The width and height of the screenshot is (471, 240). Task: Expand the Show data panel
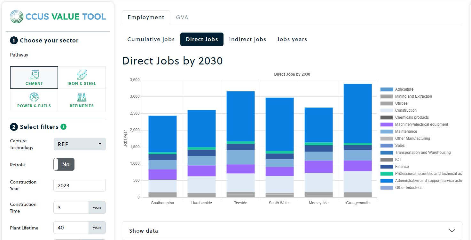coord(292,231)
